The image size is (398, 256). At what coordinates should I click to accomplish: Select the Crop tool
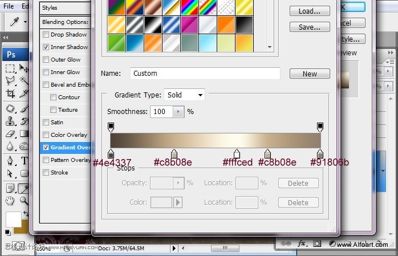pyautogui.click(x=10, y=94)
